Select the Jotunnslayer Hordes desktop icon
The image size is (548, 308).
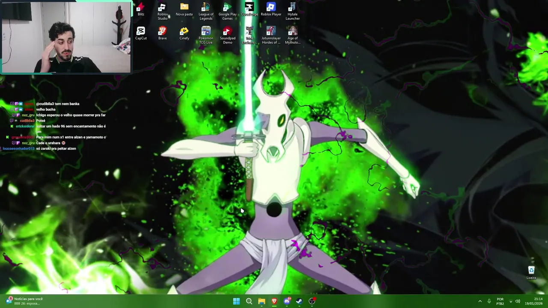point(271,36)
